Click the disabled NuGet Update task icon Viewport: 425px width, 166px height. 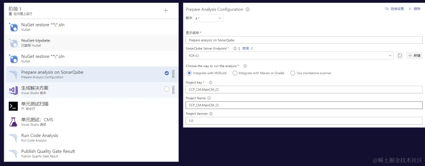[x=13, y=43]
